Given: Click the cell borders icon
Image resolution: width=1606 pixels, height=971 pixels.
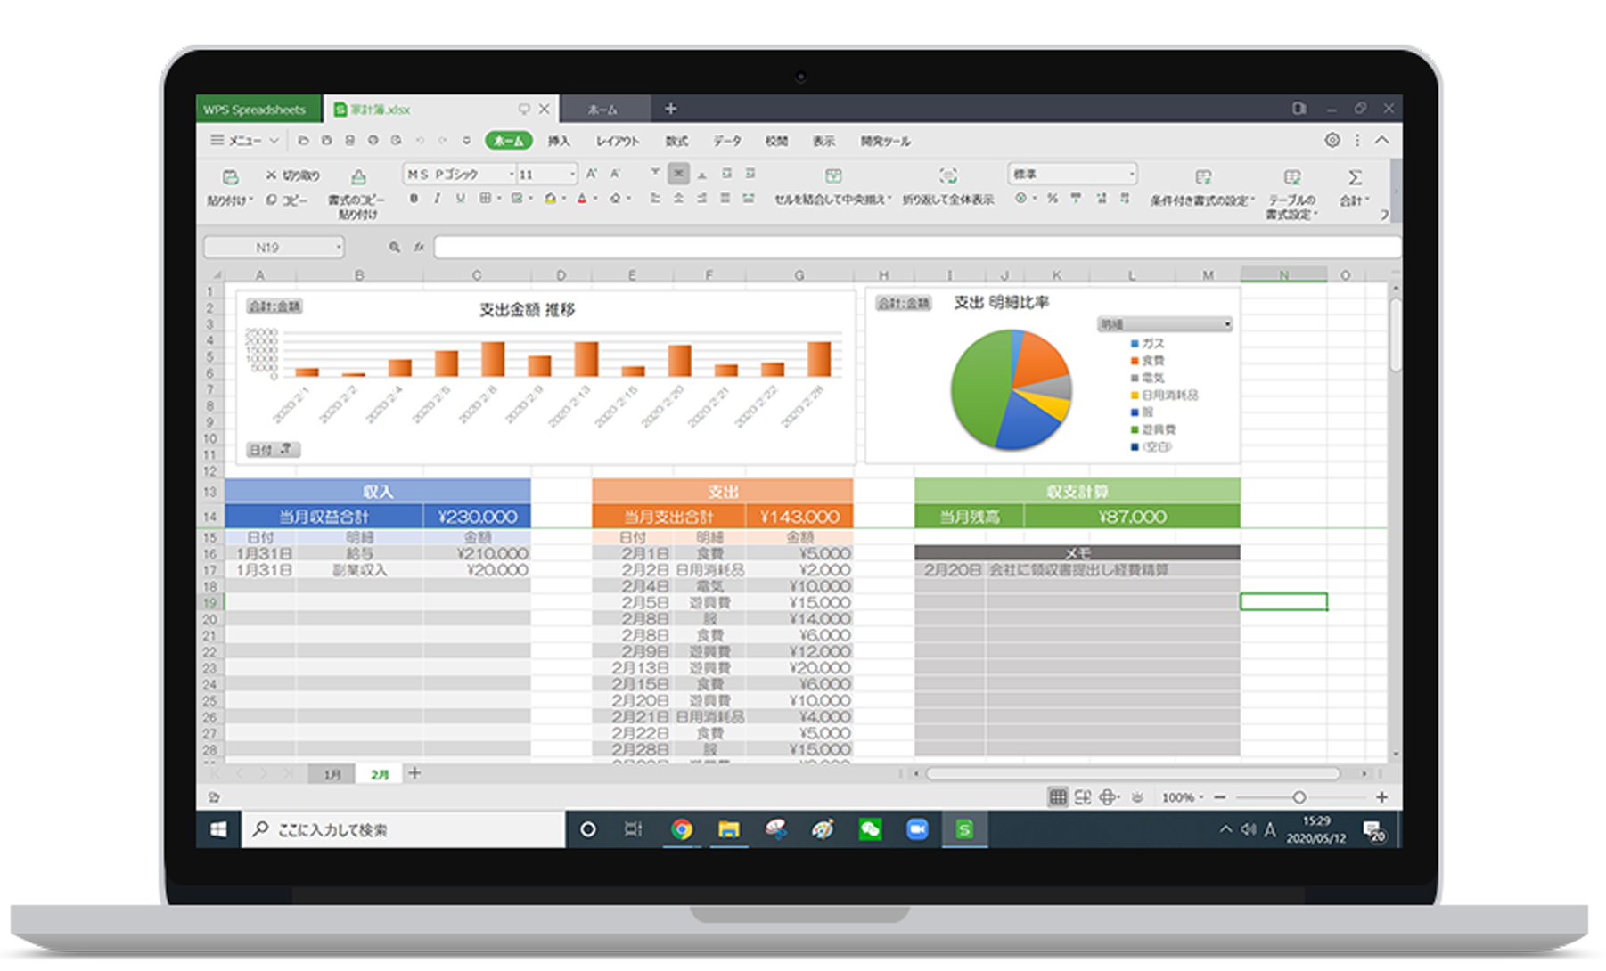Looking at the screenshot, I should coord(485,199).
